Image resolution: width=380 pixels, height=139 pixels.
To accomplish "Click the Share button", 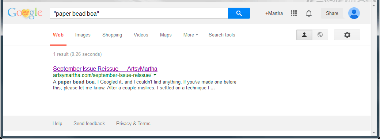I will [332, 13].
